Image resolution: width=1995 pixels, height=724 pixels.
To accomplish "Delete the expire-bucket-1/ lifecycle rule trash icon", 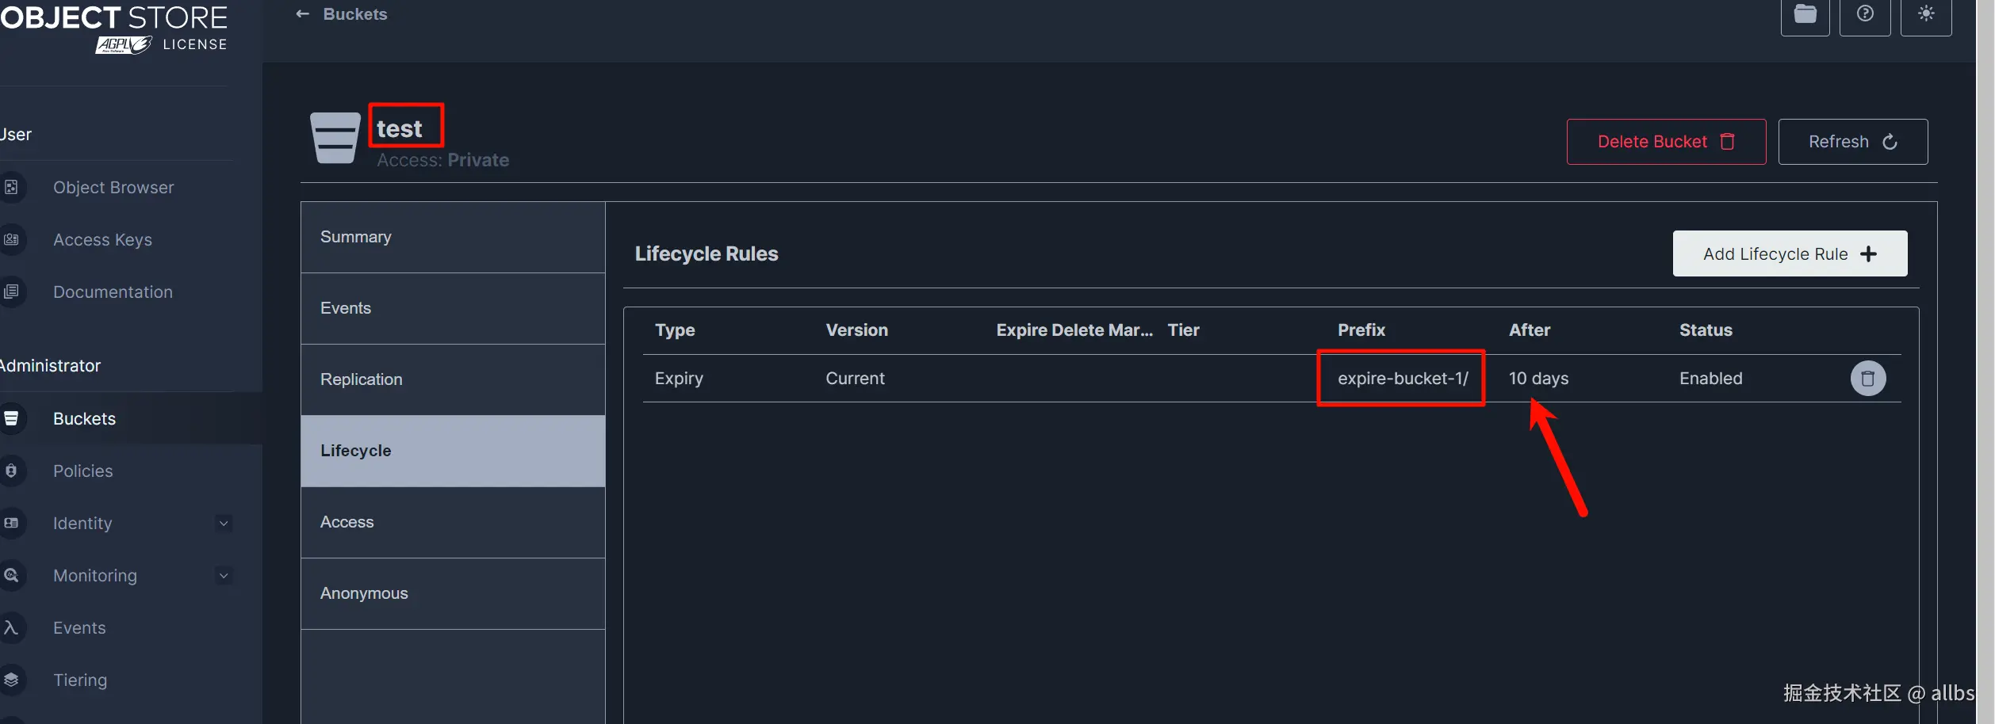I will 1868,379.
